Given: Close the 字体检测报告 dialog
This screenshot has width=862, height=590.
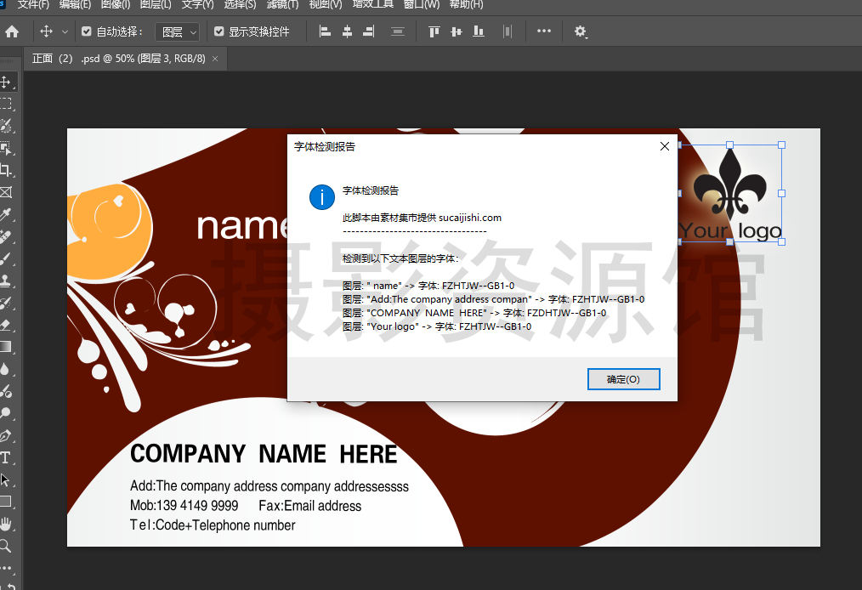Looking at the screenshot, I should (665, 146).
